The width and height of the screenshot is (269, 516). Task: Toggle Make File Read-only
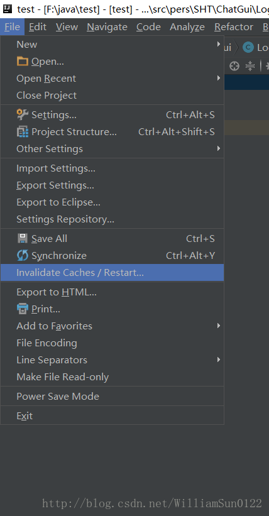point(112,377)
